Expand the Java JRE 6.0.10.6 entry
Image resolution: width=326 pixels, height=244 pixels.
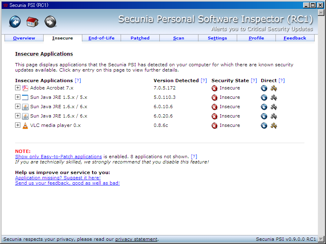tap(18, 107)
